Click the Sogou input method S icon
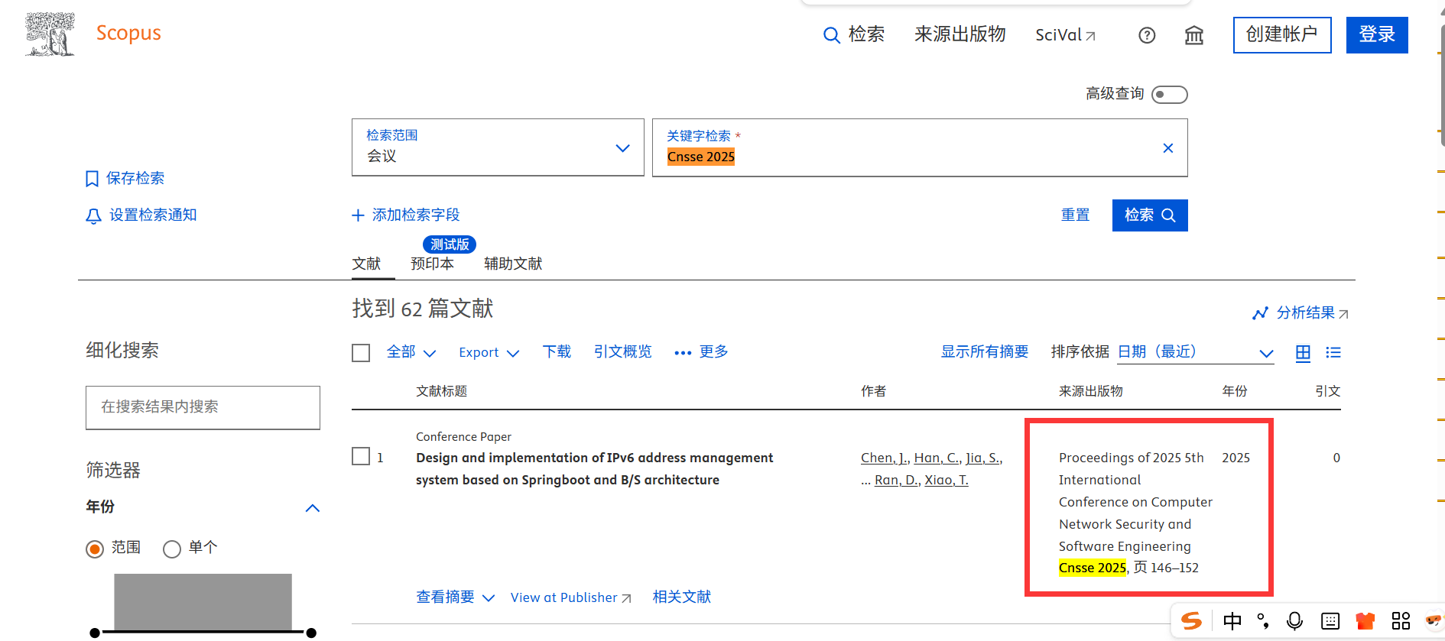This screenshot has height=641, width=1445. pyautogui.click(x=1191, y=621)
